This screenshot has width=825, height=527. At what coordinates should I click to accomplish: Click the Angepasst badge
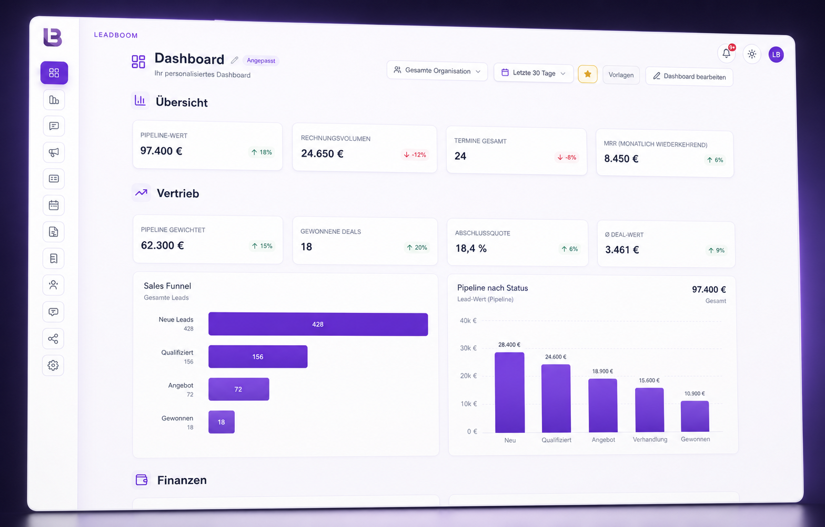(x=261, y=60)
